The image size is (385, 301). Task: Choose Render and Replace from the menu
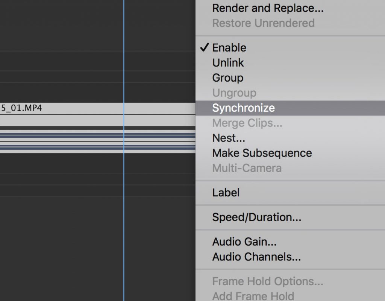[x=268, y=8]
